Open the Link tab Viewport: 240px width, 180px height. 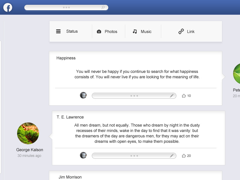[x=191, y=31]
